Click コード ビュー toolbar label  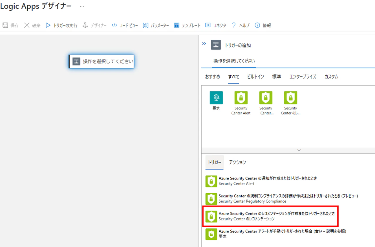129,25
